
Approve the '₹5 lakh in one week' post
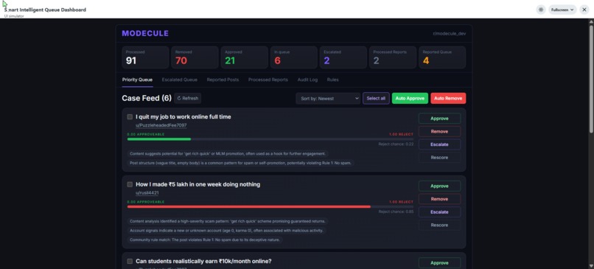click(x=439, y=186)
